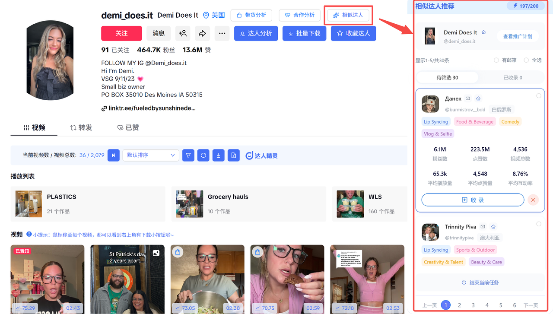Open the 默认排序 sort dropdown
The image size is (553, 314).
pos(151,155)
